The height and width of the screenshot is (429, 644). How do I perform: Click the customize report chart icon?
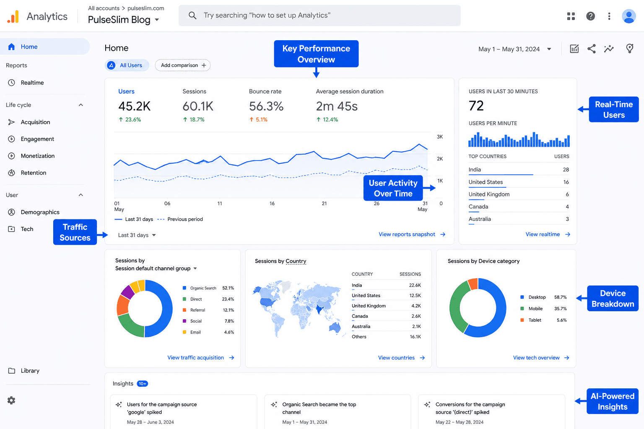tap(574, 49)
